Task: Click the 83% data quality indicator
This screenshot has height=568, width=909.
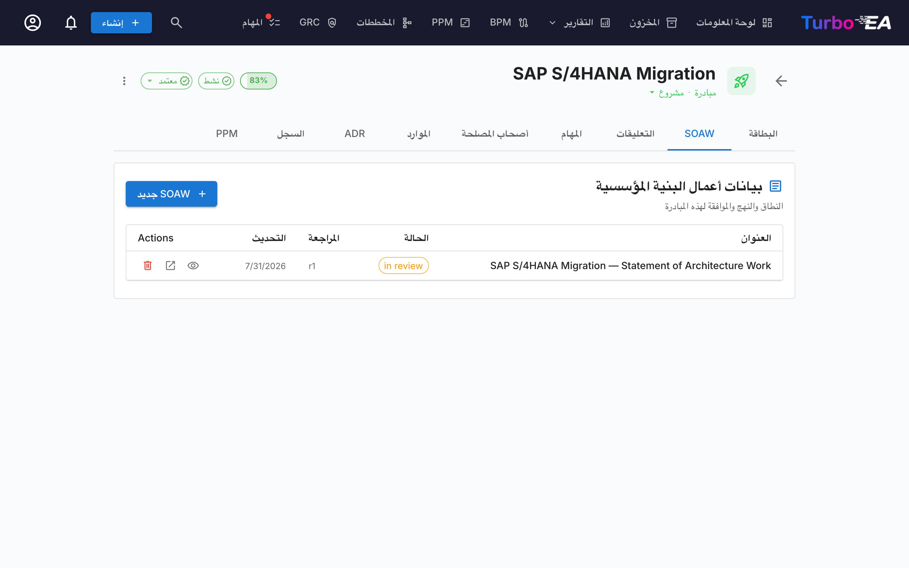Action: click(258, 81)
